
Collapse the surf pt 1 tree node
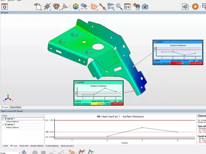point(3,118)
